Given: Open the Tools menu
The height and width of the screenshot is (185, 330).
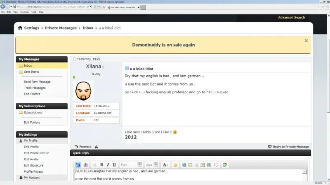Looking at the screenshot, I should [34, 12].
